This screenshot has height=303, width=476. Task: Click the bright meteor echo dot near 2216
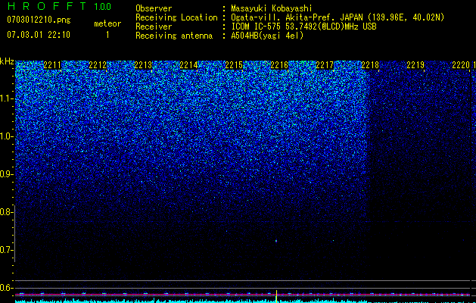click(276, 241)
